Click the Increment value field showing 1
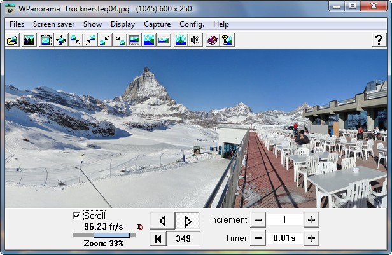Viewport: 392px width, 255px height. coord(284,220)
